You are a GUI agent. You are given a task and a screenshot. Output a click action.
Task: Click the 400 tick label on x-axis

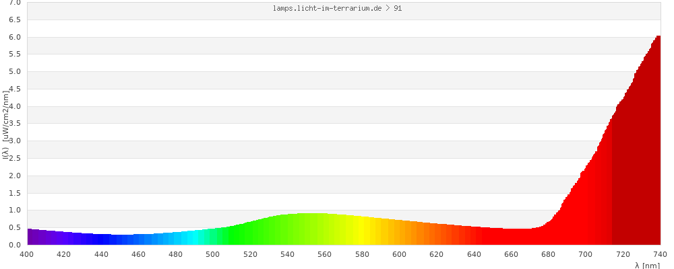point(27,254)
